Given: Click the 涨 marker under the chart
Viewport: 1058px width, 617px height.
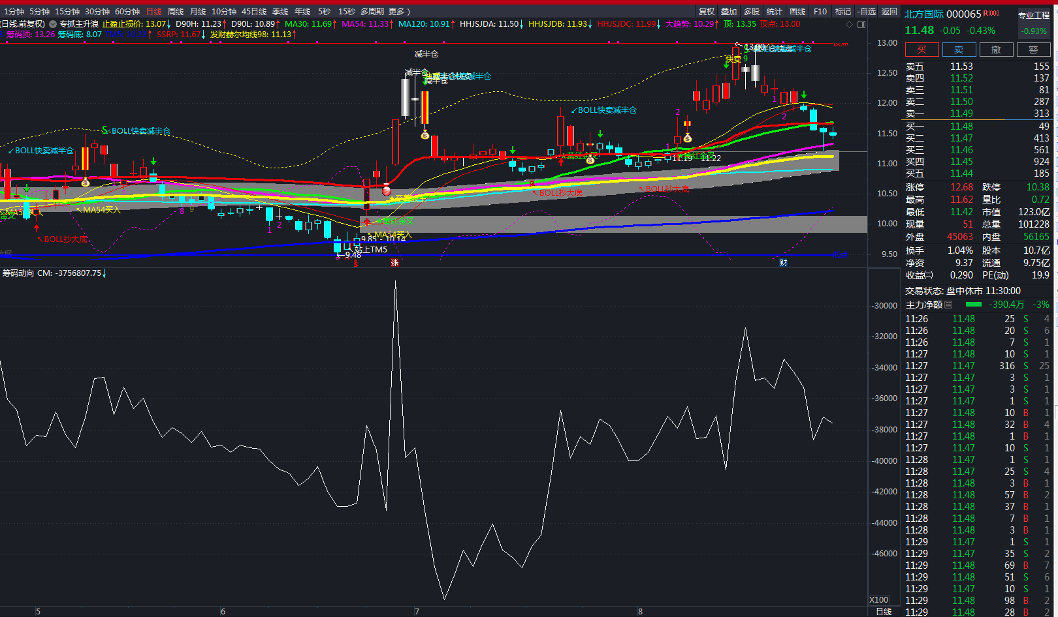Looking at the screenshot, I should 394,262.
